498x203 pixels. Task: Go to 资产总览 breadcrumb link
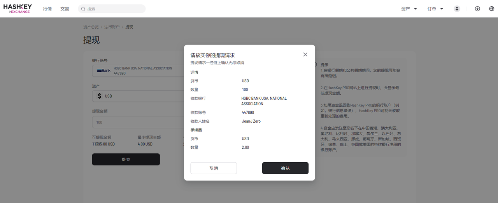point(91,27)
